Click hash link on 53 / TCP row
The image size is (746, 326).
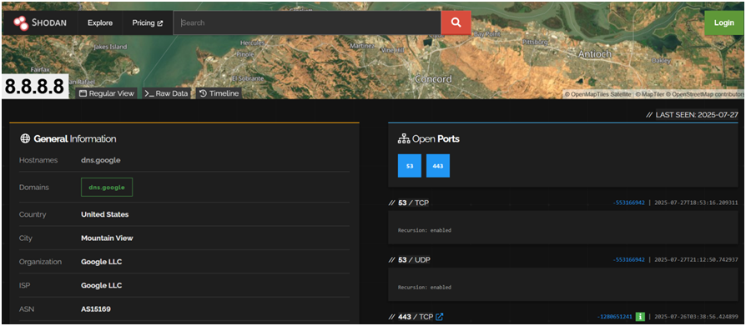coord(628,203)
